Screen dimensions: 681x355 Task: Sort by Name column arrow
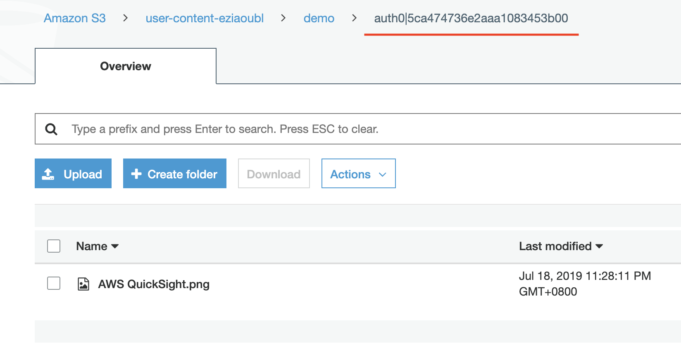pyautogui.click(x=115, y=246)
